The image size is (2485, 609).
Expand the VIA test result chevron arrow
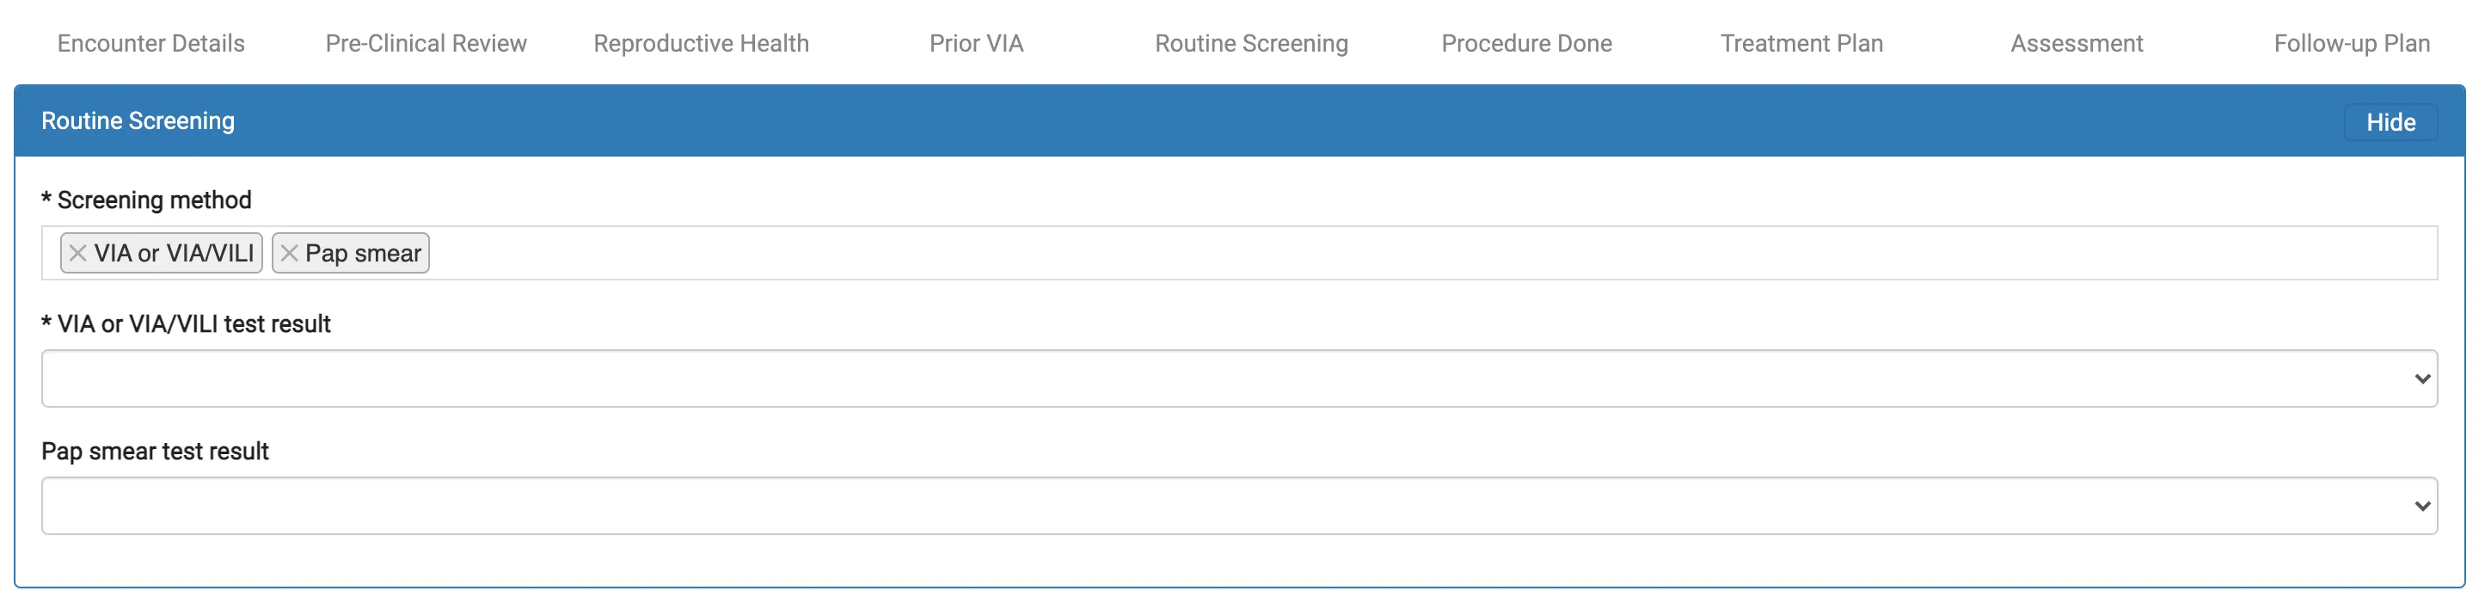[2421, 378]
